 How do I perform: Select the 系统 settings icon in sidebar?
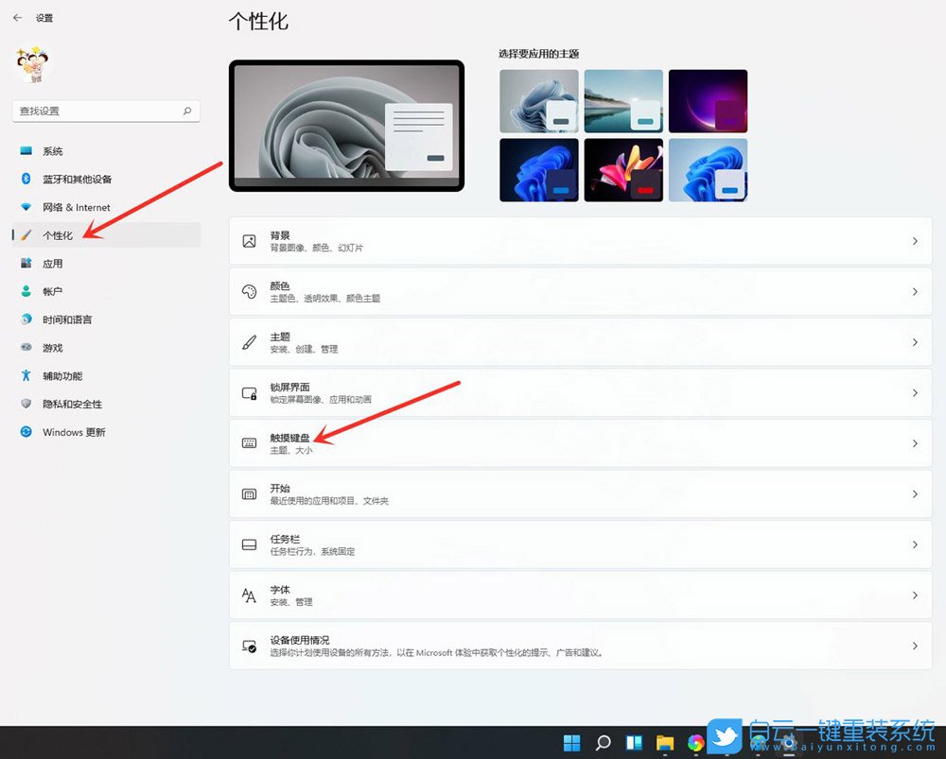point(25,151)
